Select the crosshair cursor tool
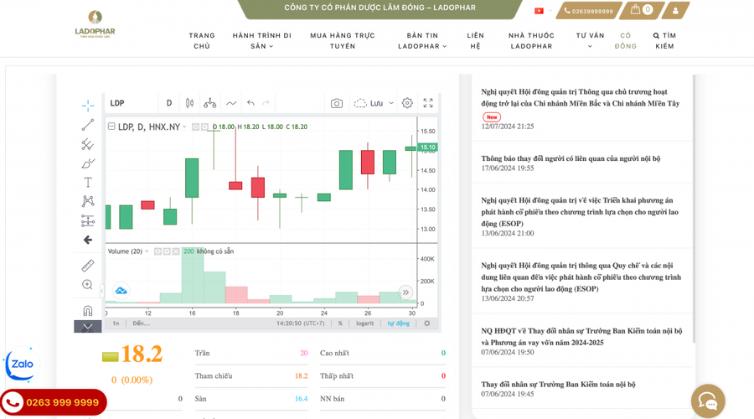This screenshot has height=419, width=754. pyautogui.click(x=87, y=106)
